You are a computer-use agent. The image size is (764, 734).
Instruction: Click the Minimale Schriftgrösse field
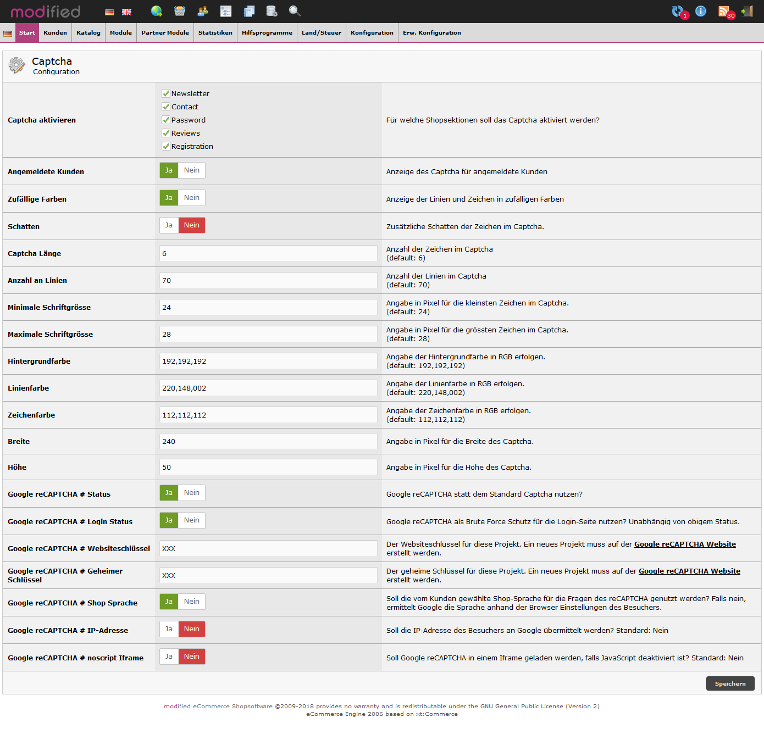pyautogui.click(x=268, y=307)
